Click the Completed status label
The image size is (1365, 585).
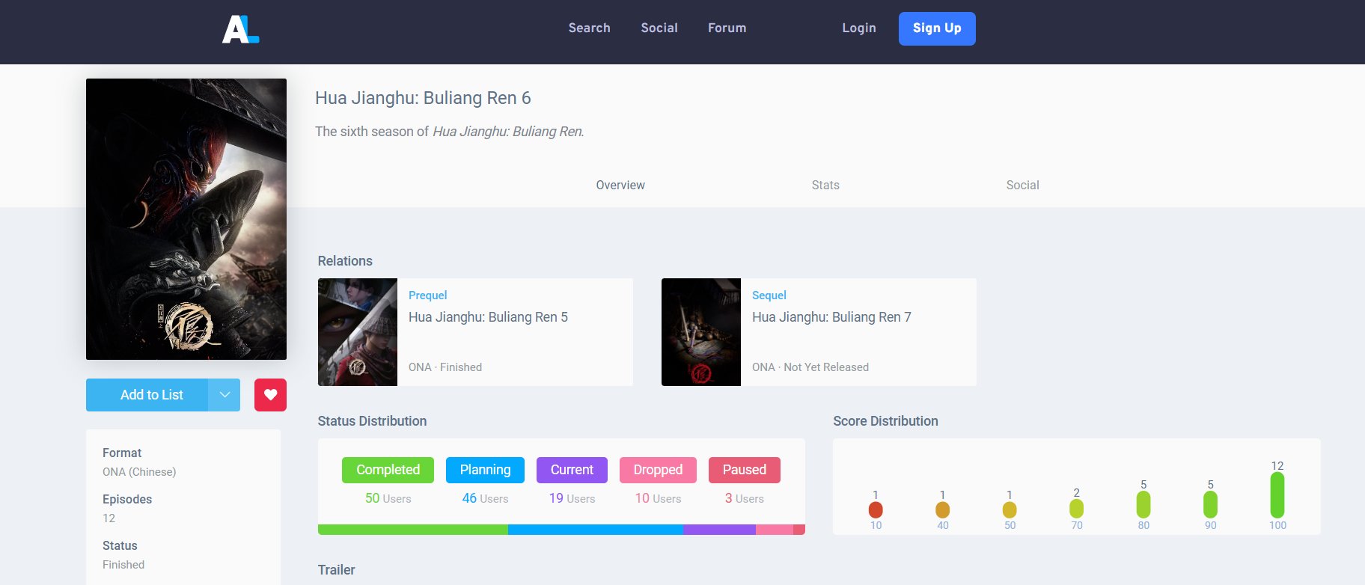coord(388,470)
